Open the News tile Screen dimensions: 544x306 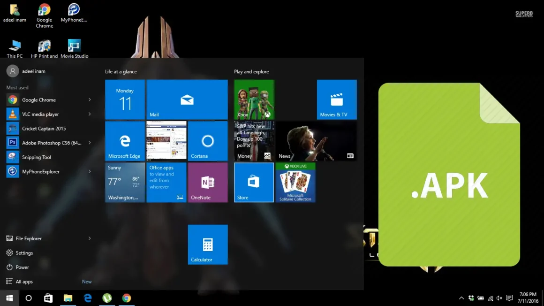[316, 141]
